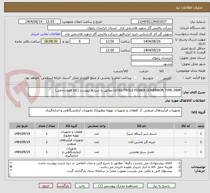Click the کد کالا column header
Image resolution: width=210 pixels, height=193 pixels.
point(186,126)
